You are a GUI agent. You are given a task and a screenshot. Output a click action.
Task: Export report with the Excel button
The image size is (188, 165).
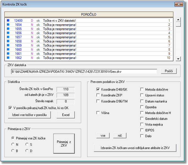pos(66,115)
